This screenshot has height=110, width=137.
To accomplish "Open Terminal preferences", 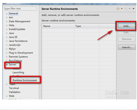I will click(x=14, y=88).
